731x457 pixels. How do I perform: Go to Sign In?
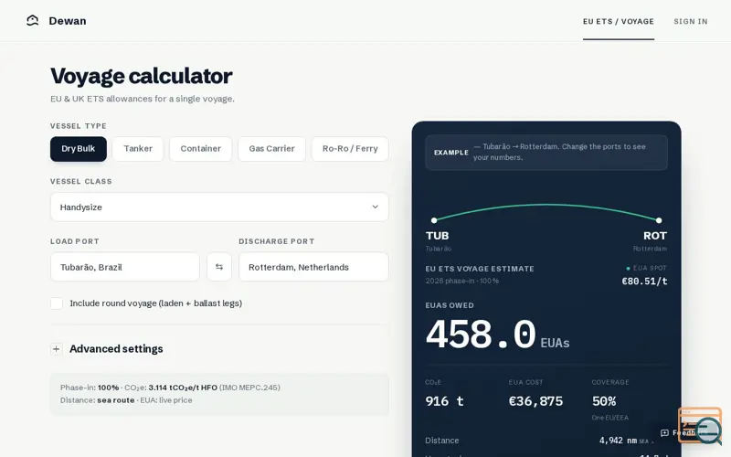point(691,21)
